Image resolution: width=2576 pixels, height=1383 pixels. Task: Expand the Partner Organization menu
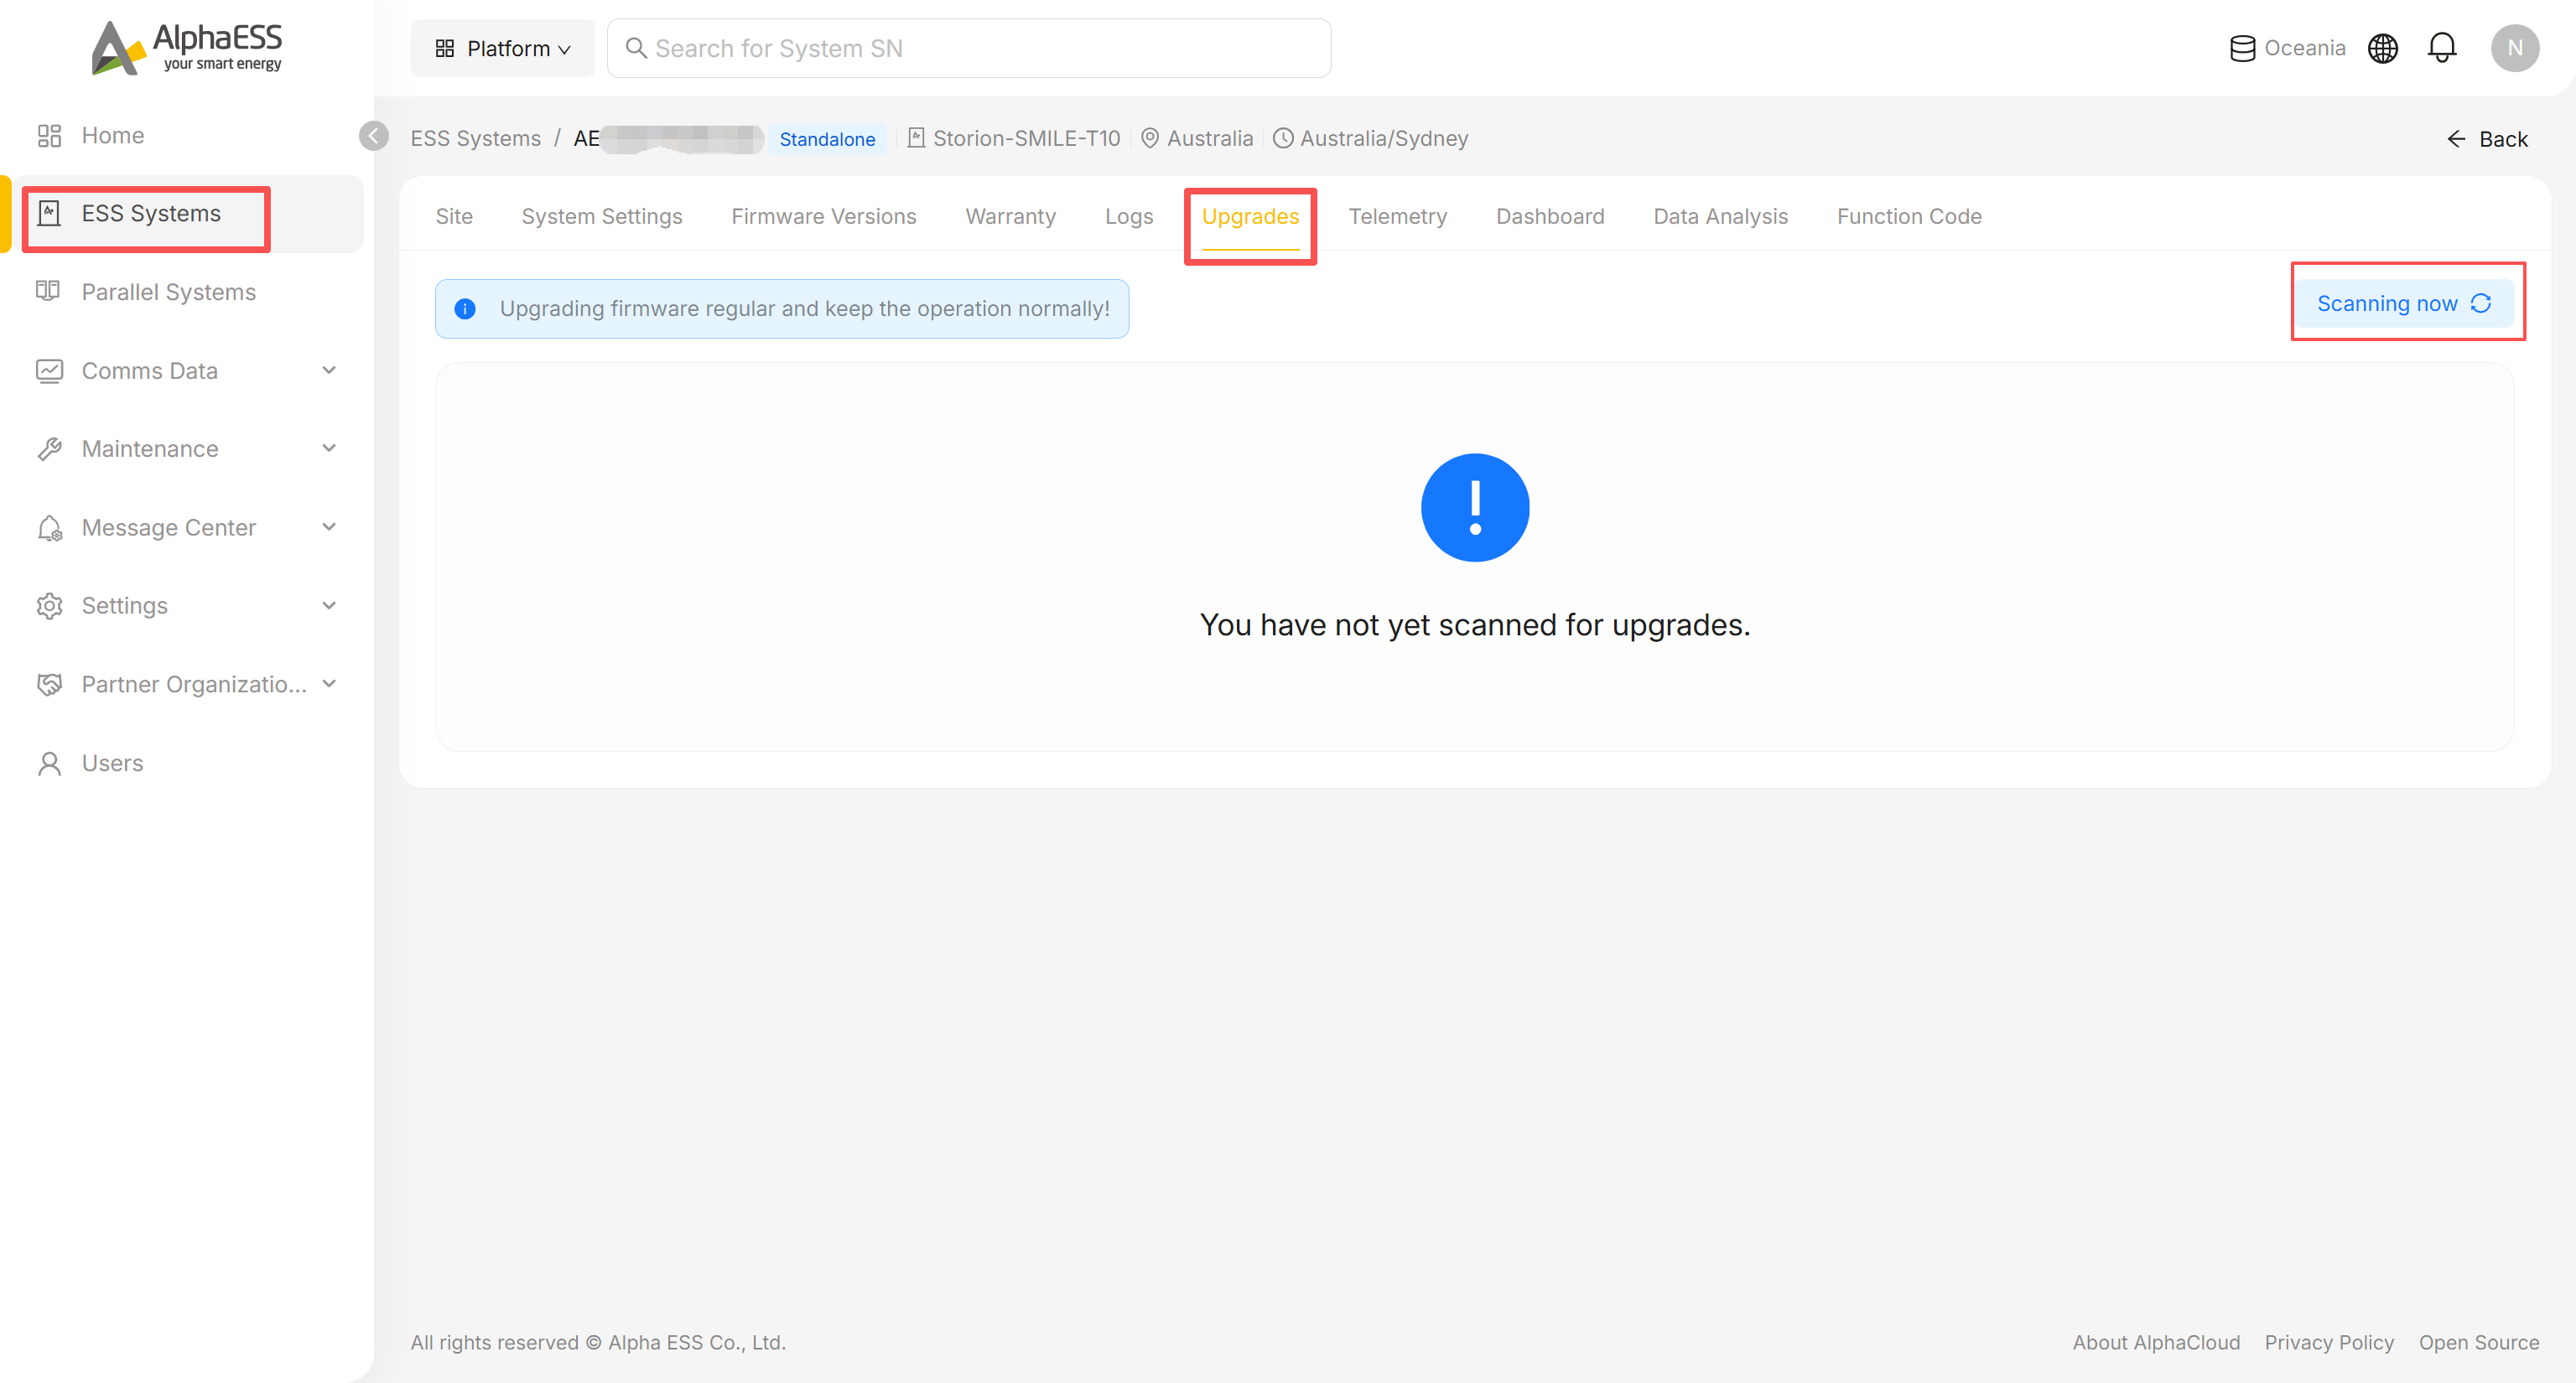pyautogui.click(x=186, y=685)
